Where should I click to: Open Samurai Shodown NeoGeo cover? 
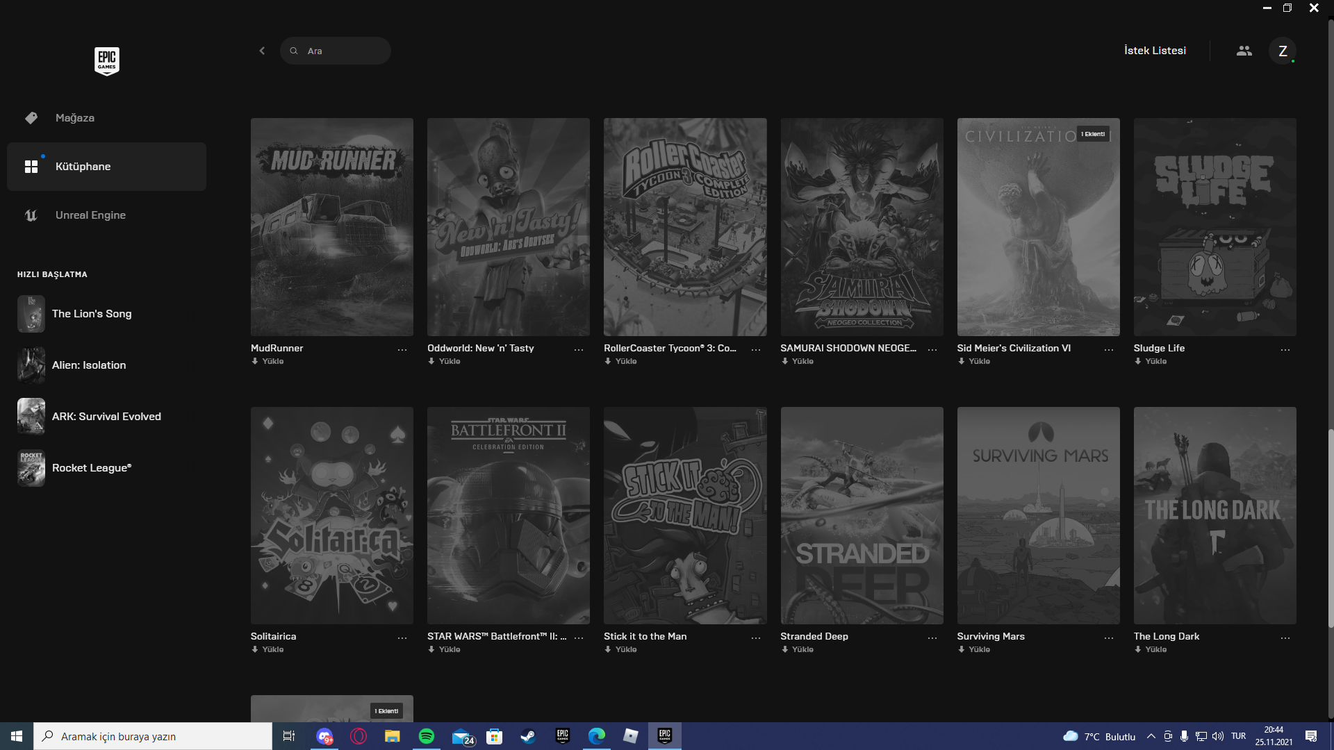click(862, 227)
